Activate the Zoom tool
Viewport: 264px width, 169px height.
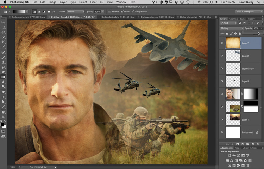(x=4, y=117)
